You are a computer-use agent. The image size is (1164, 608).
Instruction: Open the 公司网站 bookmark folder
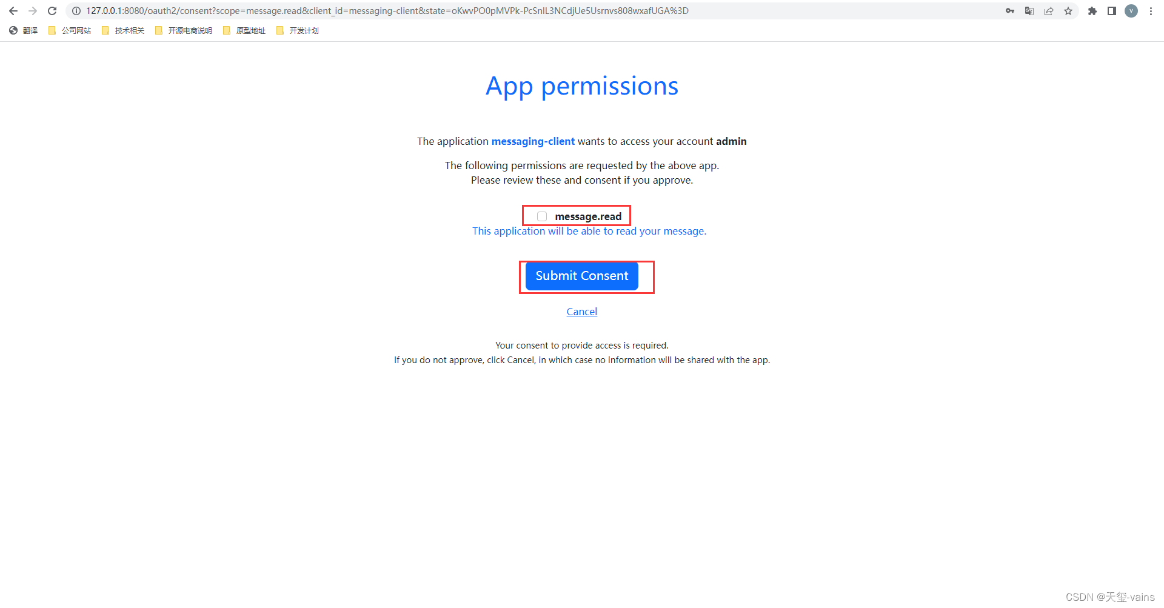pyautogui.click(x=70, y=30)
